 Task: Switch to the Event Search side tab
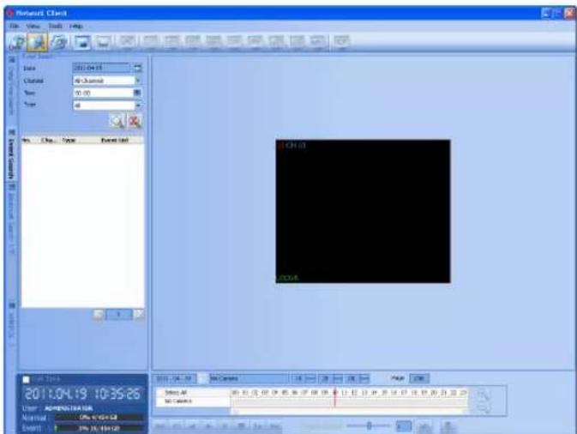(x=11, y=155)
